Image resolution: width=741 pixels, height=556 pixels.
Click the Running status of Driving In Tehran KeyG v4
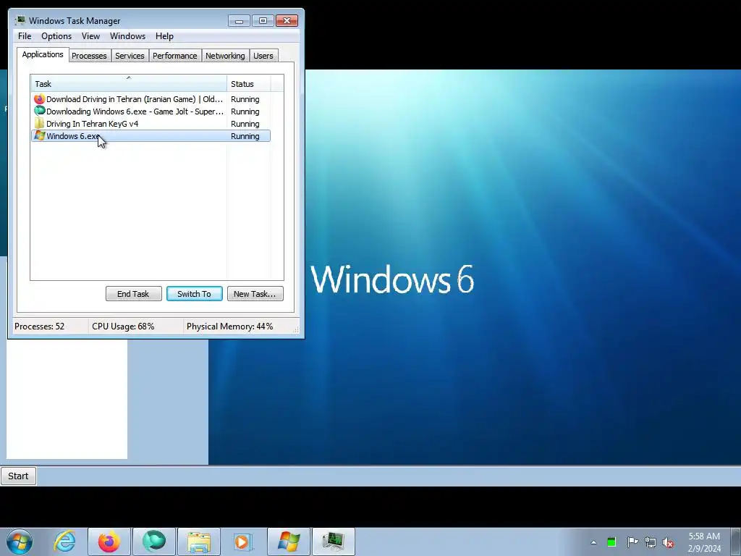[245, 123]
